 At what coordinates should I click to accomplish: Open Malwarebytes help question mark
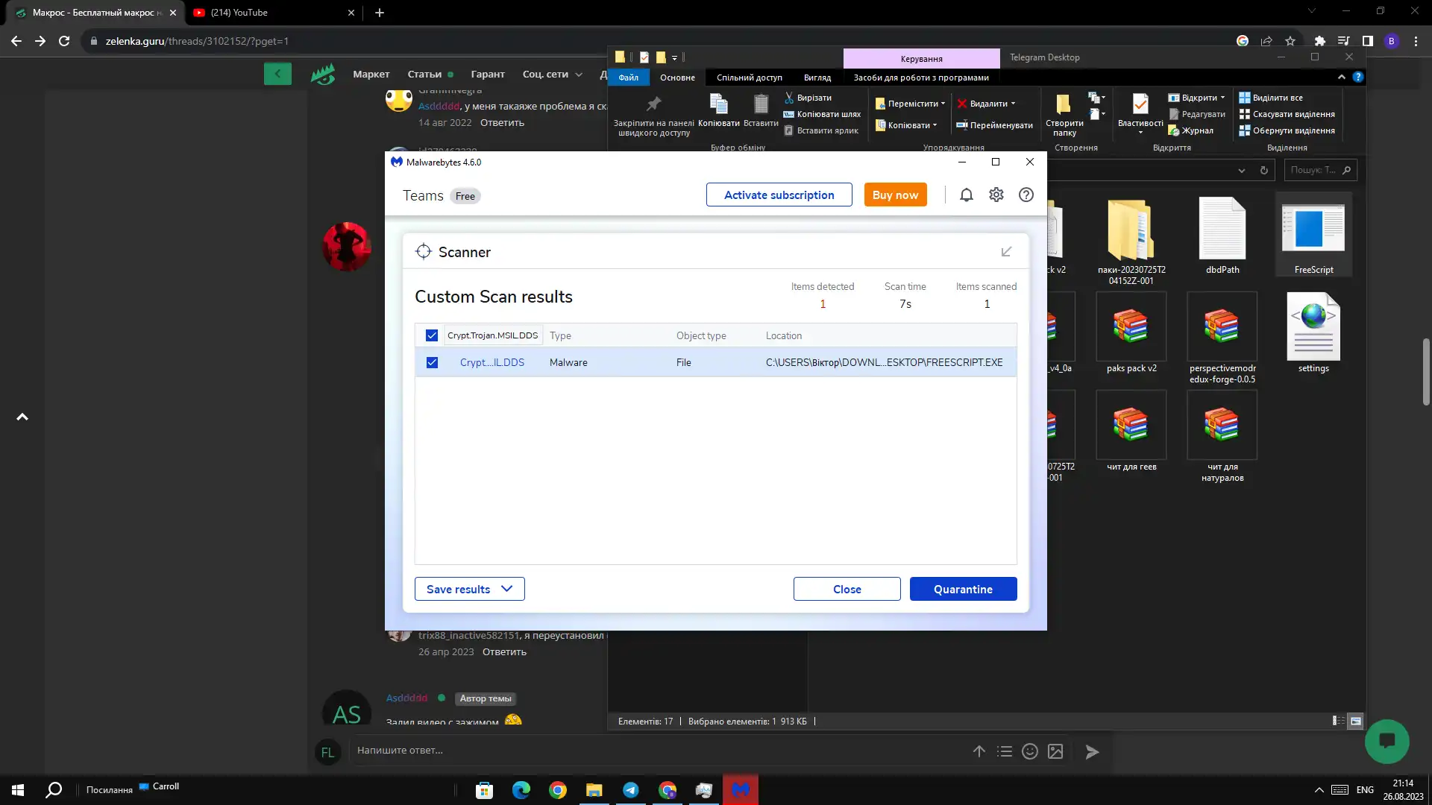click(1026, 195)
